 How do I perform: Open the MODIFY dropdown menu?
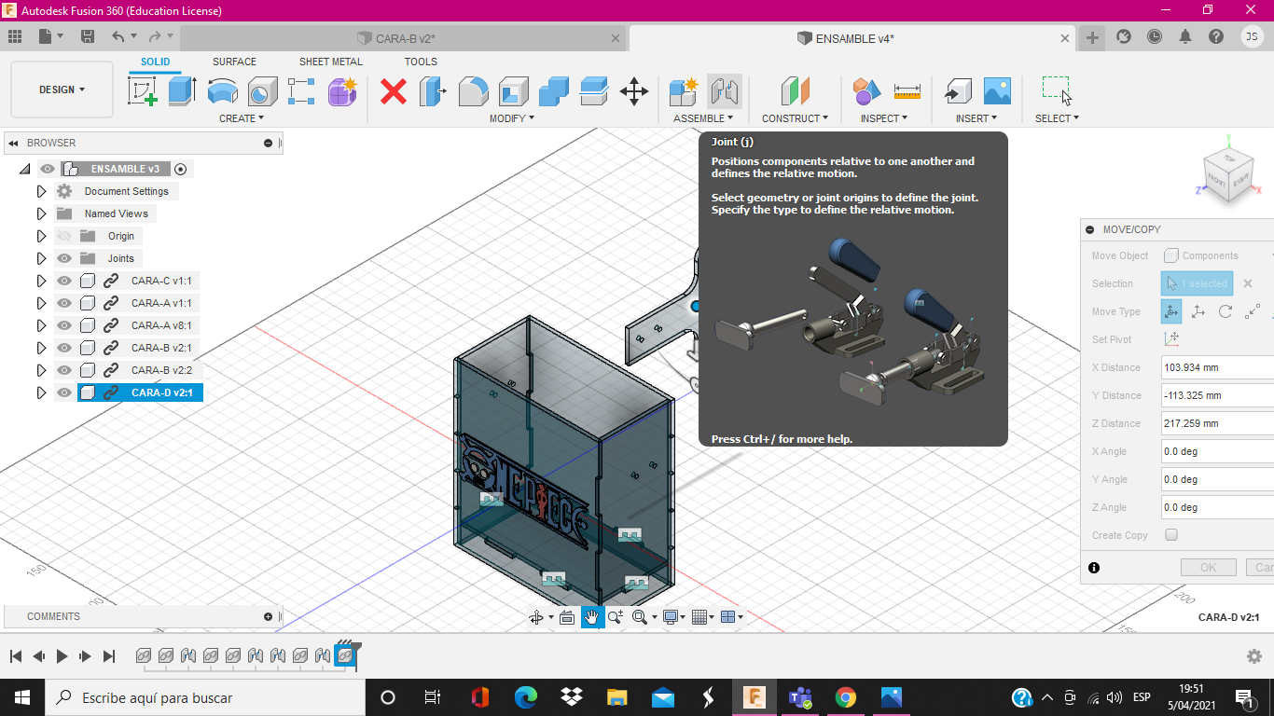(x=512, y=118)
